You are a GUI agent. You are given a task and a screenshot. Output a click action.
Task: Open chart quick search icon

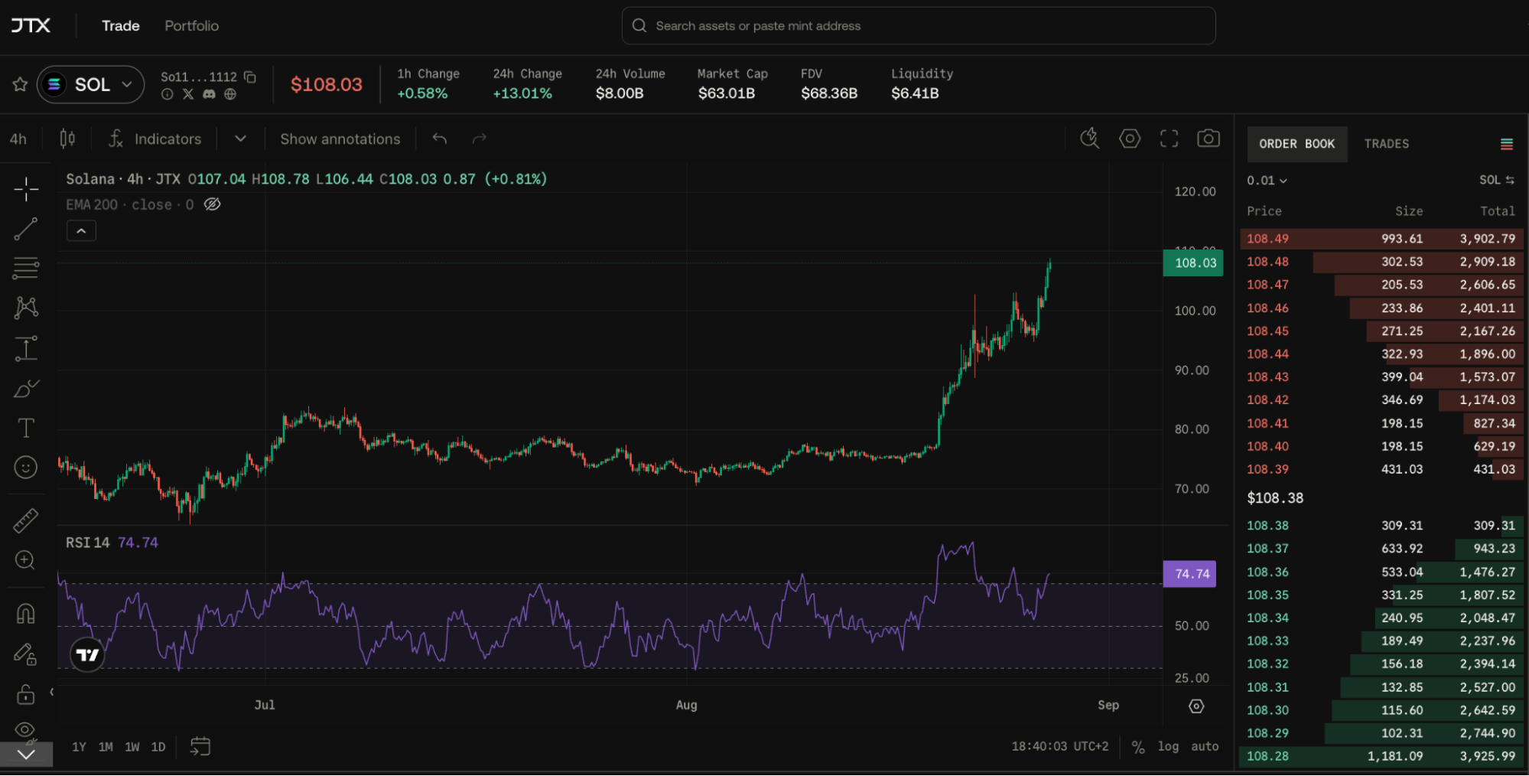tap(1090, 139)
